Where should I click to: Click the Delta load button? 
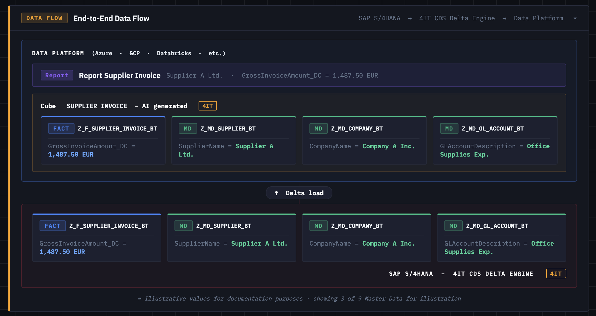tap(299, 193)
